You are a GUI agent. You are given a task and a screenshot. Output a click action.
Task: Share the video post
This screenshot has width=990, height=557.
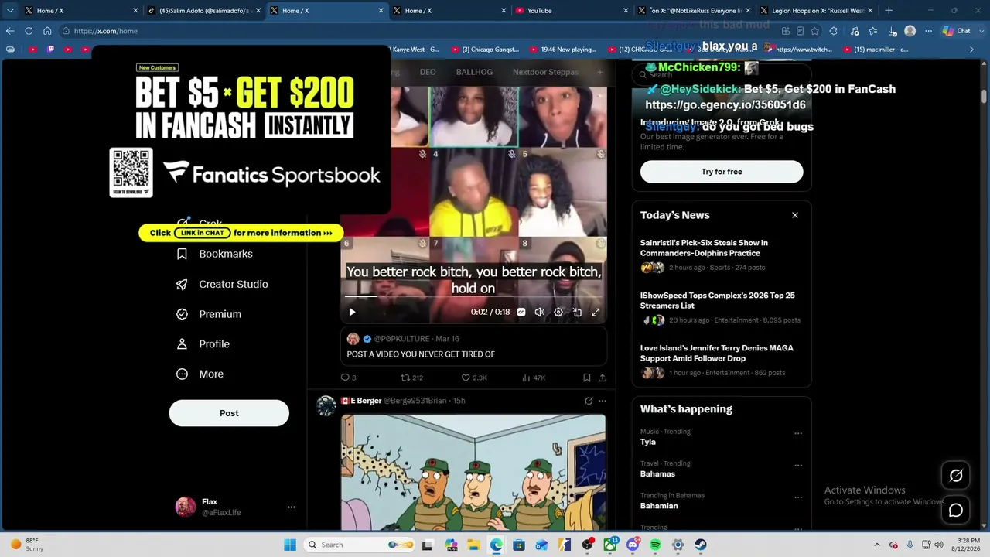pyautogui.click(x=603, y=378)
